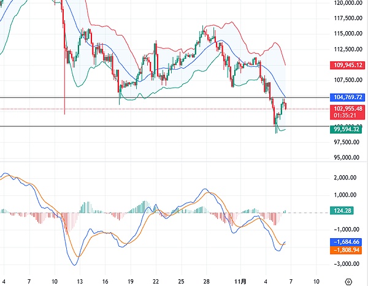Click the 28 date label on time axis

pyautogui.click(x=207, y=281)
